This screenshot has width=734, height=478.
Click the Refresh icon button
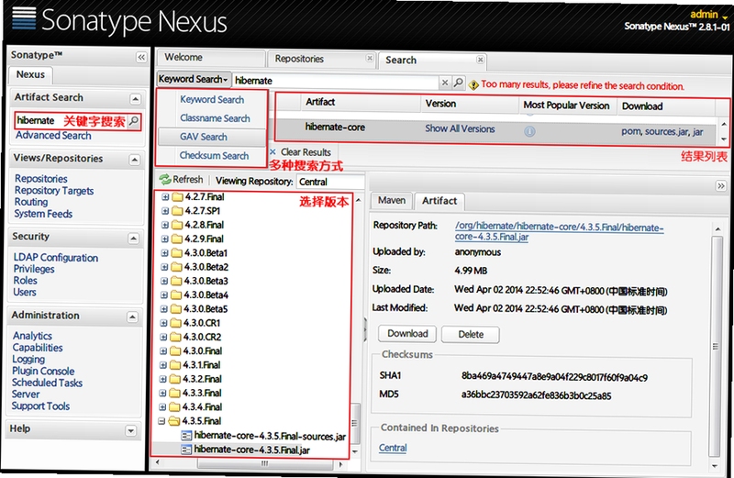click(165, 179)
